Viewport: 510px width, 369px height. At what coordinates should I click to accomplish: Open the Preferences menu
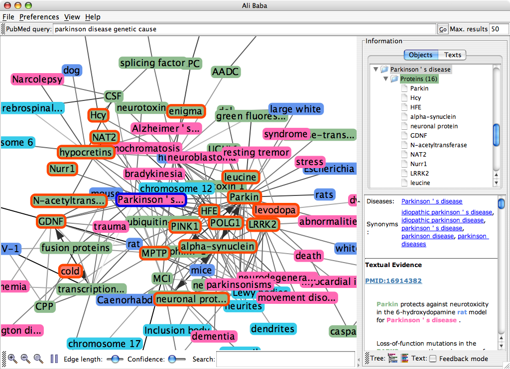[x=39, y=17]
